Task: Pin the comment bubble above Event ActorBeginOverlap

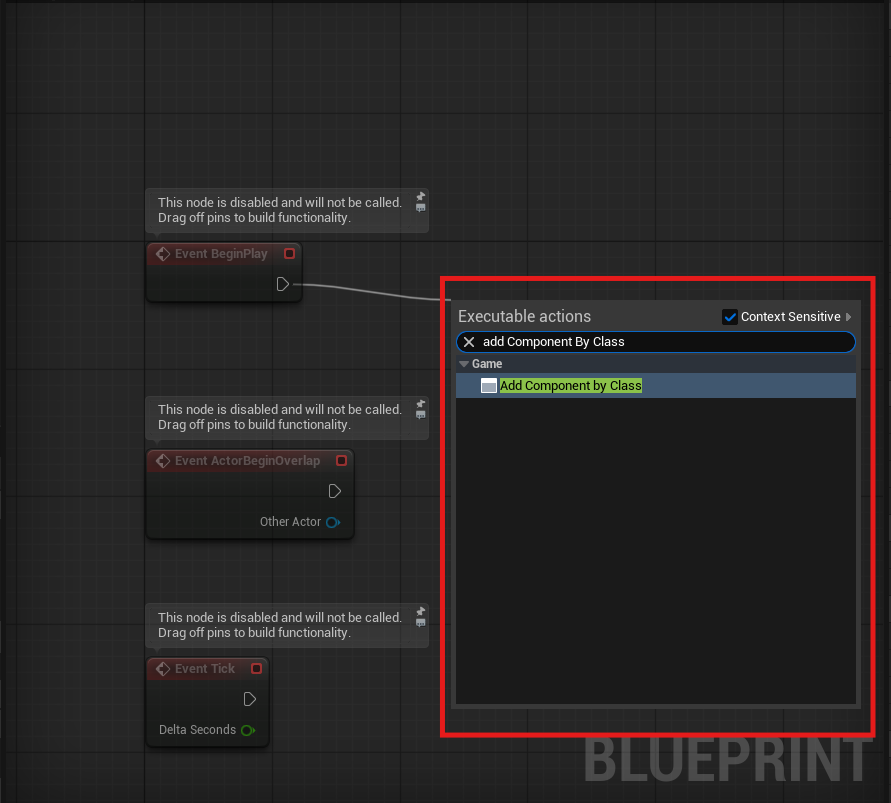Action: [420, 404]
